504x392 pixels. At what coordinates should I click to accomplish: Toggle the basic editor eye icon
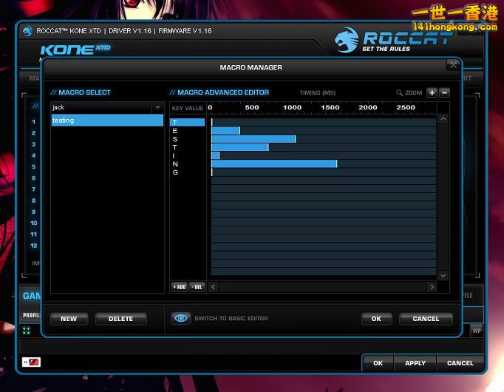pyautogui.click(x=180, y=318)
